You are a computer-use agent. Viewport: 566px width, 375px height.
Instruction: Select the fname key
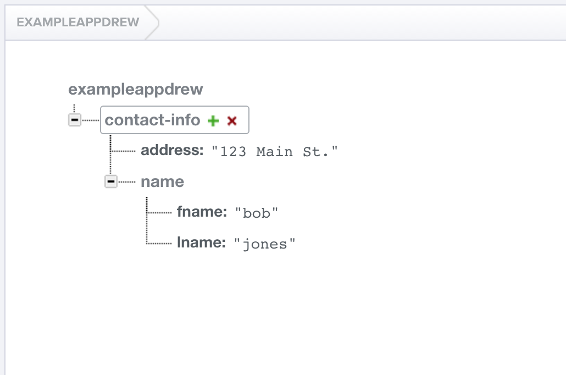point(202,212)
